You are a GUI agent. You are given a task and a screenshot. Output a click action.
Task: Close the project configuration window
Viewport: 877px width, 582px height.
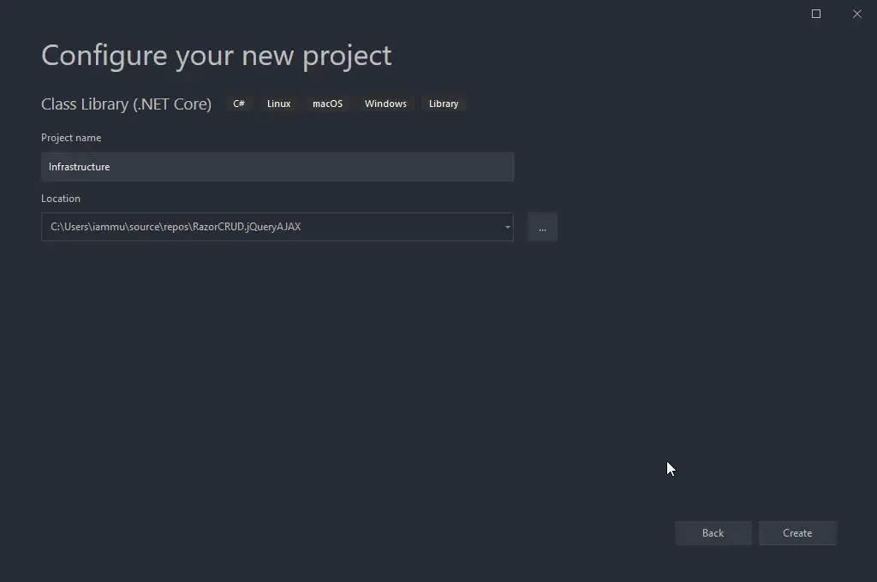point(856,14)
